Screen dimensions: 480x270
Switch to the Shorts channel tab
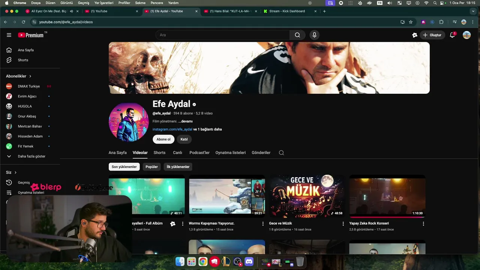pos(159,153)
